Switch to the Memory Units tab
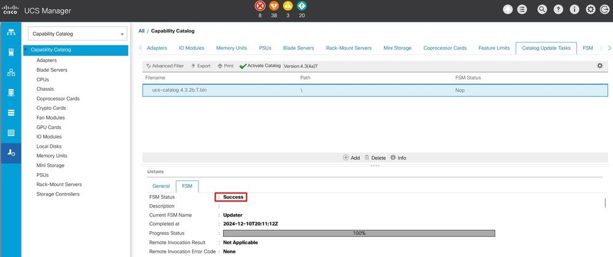613x257 pixels. [232, 48]
